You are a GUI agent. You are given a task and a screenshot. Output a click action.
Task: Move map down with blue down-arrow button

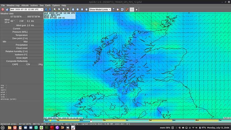click(86, 9)
